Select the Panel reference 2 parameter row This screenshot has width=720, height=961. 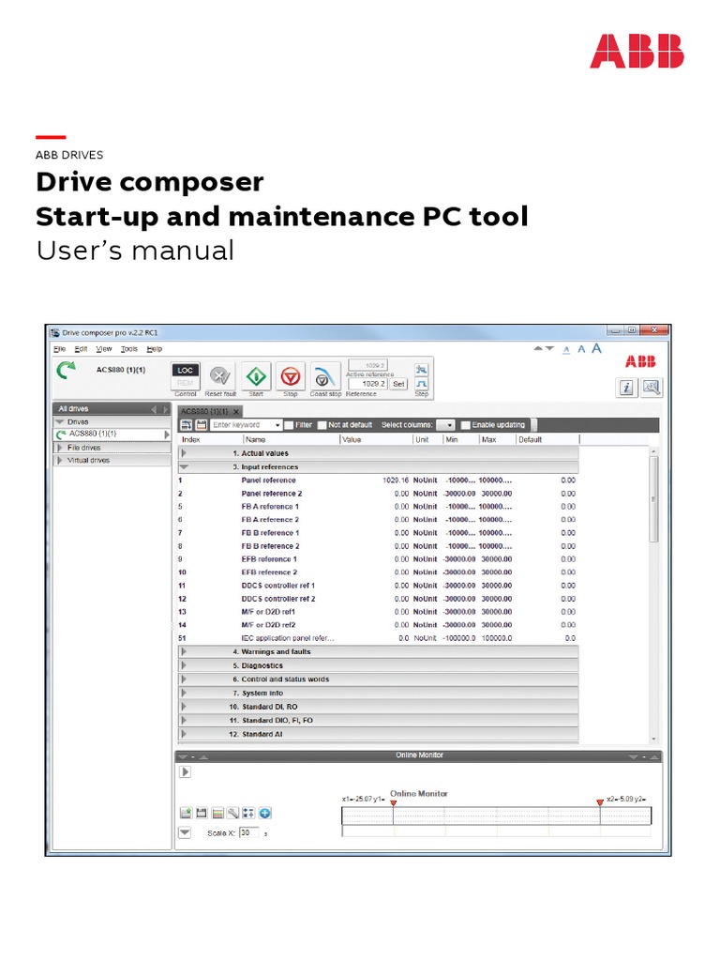[378, 494]
